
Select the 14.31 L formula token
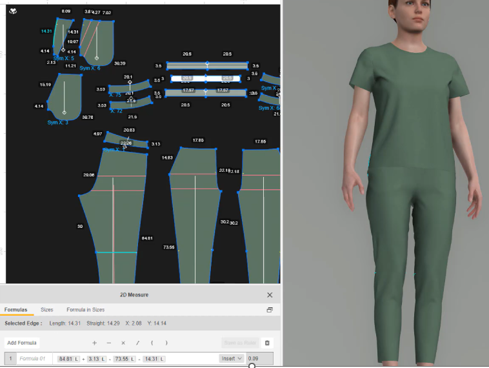tap(154, 359)
